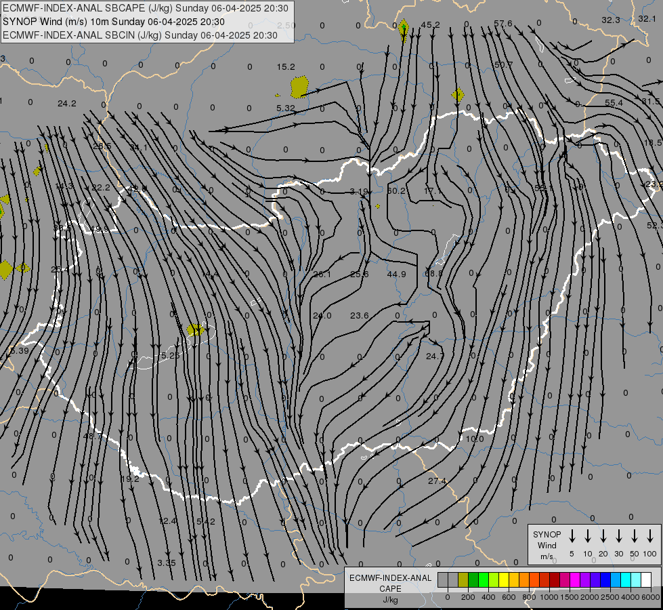
Task: Click the map value 5.32
Action: click(285, 108)
